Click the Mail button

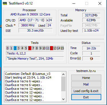point(86,84)
